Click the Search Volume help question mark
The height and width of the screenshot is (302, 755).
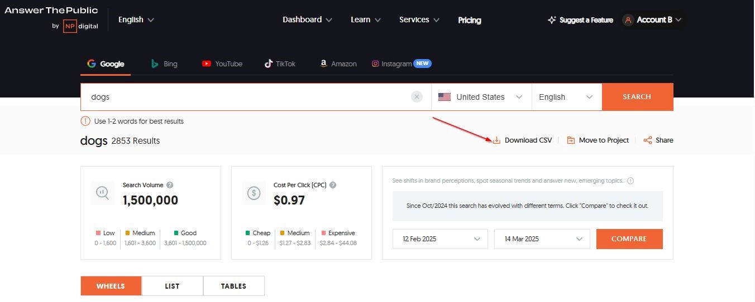(x=170, y=185)
